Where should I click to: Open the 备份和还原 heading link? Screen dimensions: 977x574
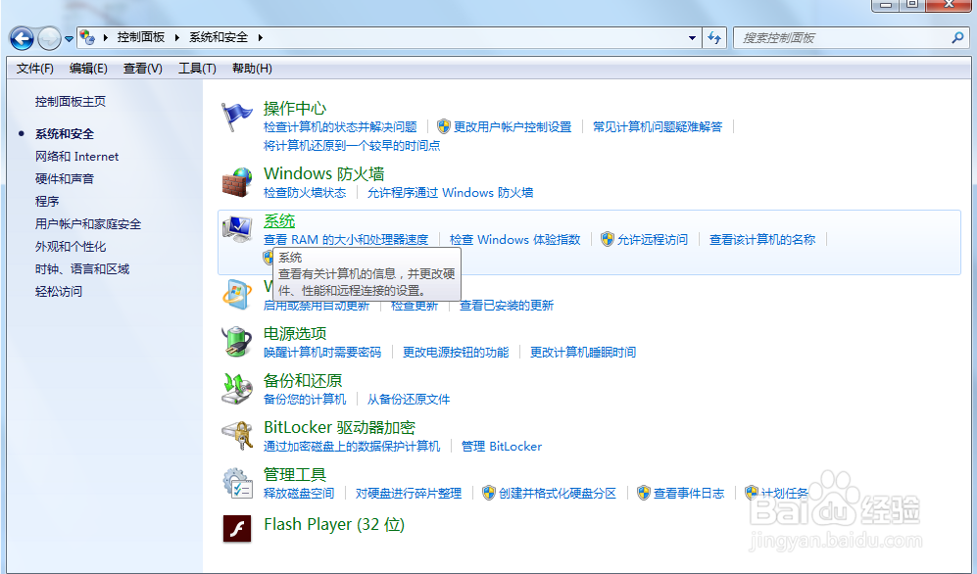303,380
